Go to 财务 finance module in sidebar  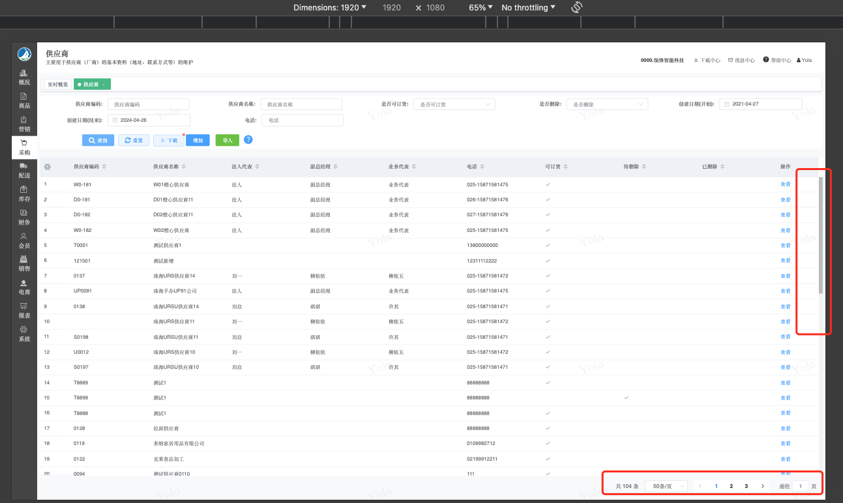tap(24, 216)
